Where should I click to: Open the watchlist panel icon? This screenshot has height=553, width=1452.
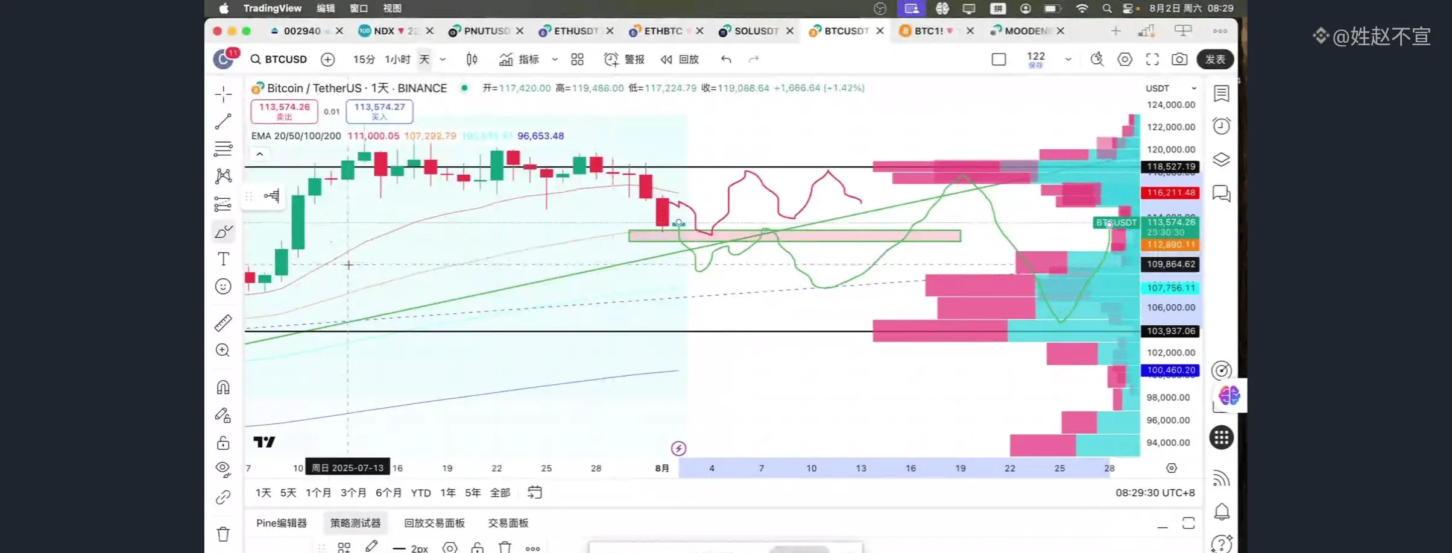pos(1222,93)
